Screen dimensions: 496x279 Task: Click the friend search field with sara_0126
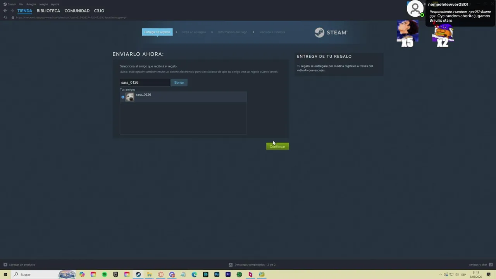point(145,83)
